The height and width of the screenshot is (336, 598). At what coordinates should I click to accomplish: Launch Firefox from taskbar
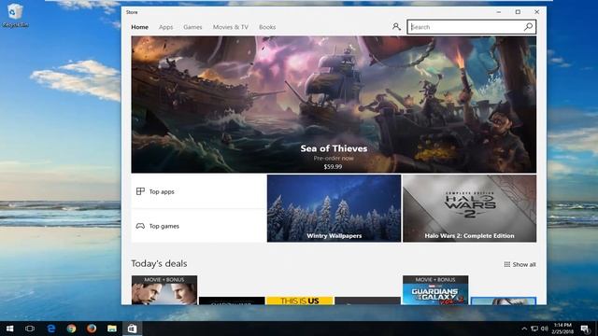click(x=92, y=329)
